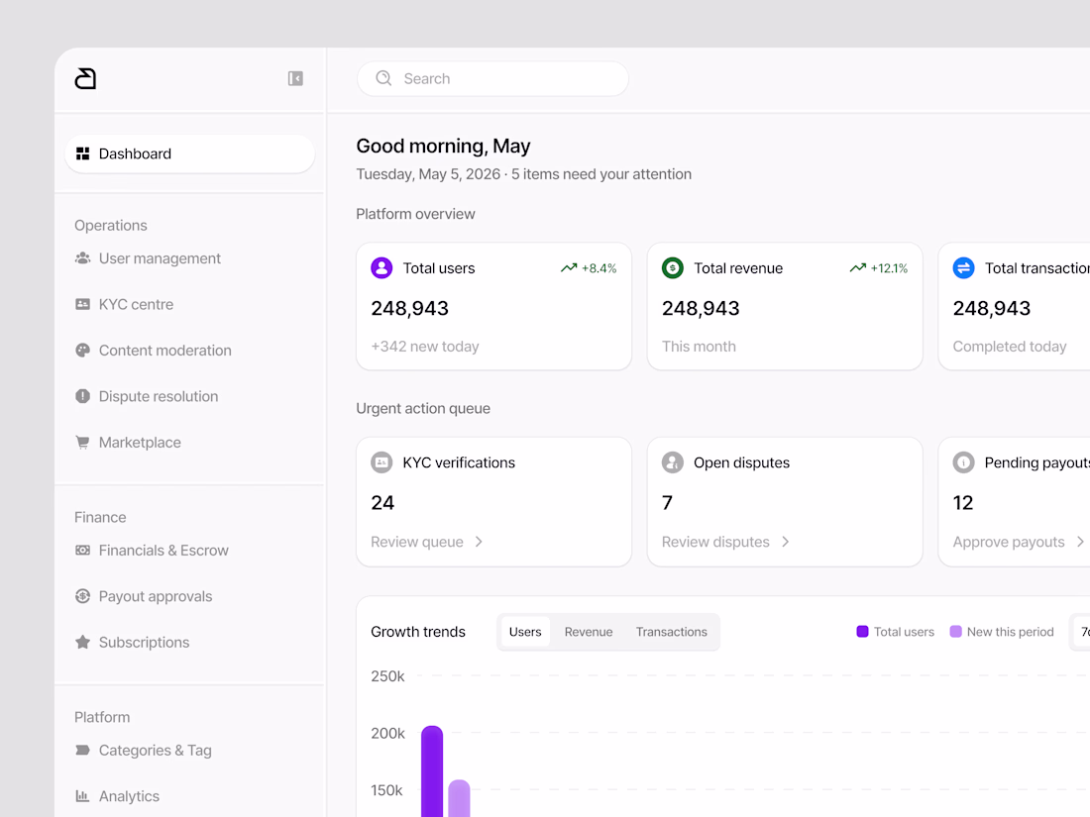Click the Financials & Escrow cash icon
Screen dimensions: 1090x817
click(x=82, y=551)
